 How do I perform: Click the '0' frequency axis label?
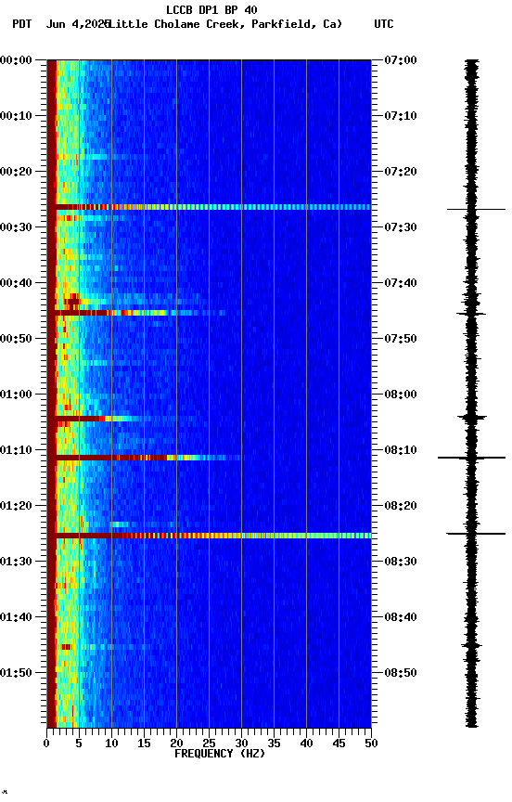click(47, 744)
